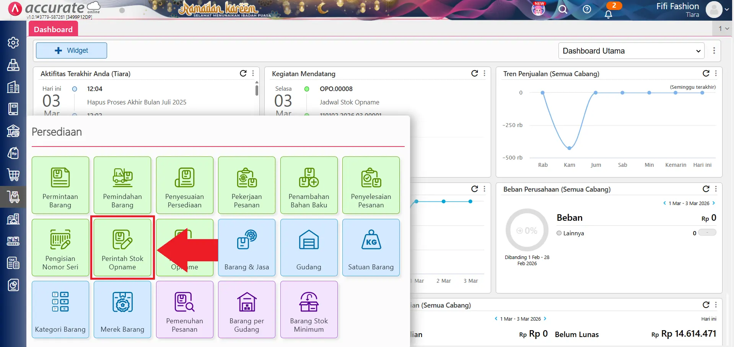Open Perintah Stok Opname menu
This screenshot has height=347, width=734.
pos(122,247)
